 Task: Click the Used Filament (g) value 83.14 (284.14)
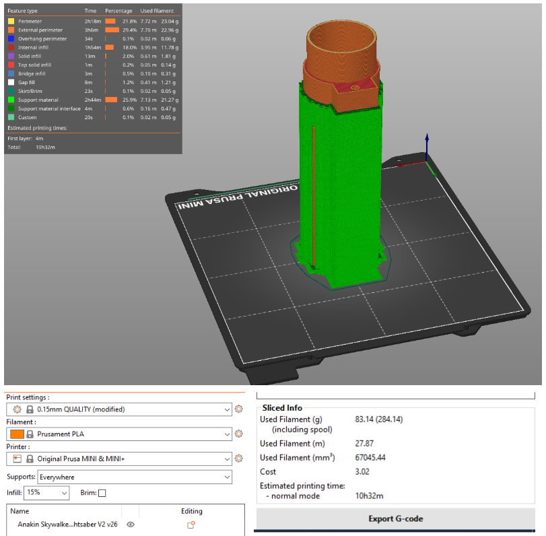coord(379,420)
